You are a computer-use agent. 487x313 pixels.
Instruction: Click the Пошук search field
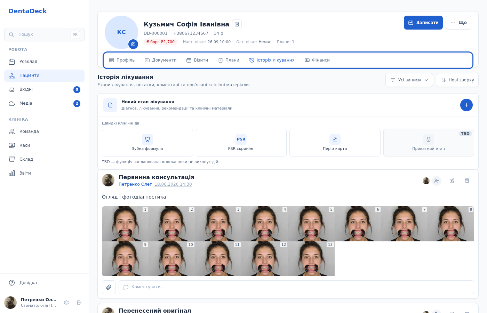[x=45, y=34]
